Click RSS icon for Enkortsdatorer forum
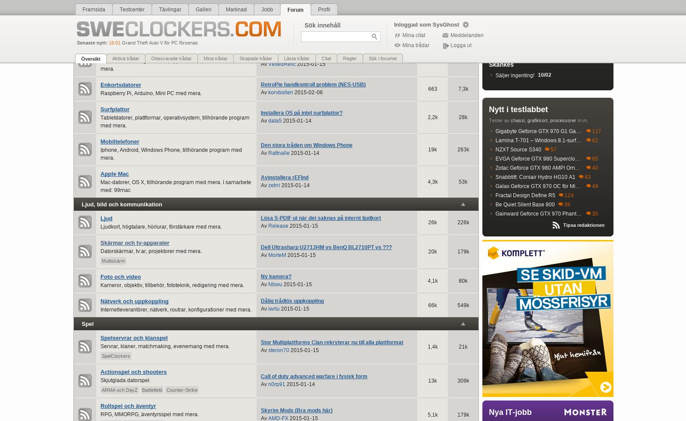This screenshot has height=421, width=686. click(85, 89)
